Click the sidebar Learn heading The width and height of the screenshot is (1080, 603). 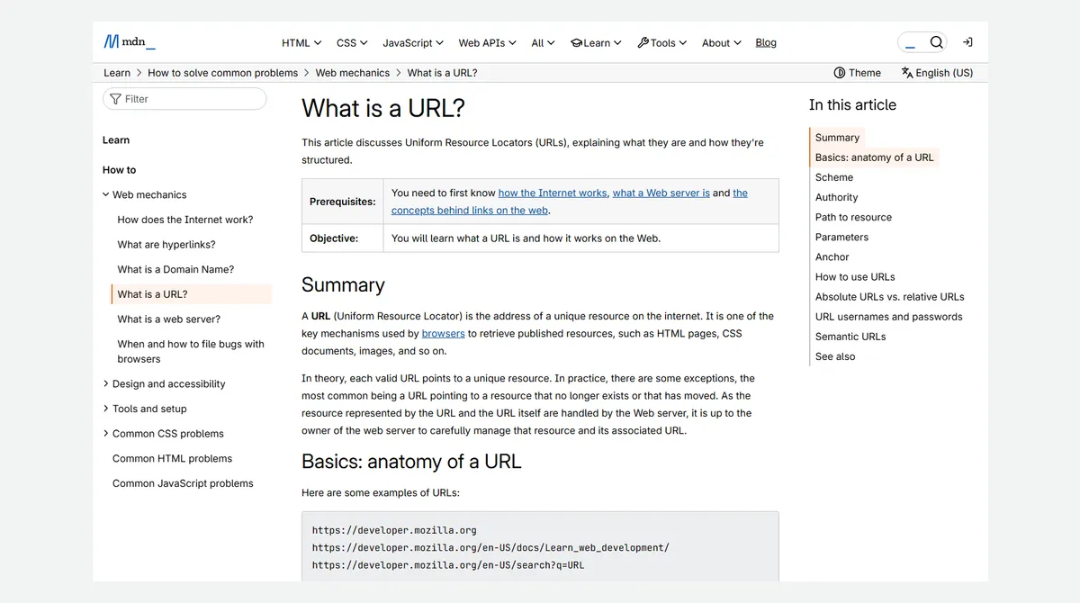pyautogui.click(x=116, y=140)
